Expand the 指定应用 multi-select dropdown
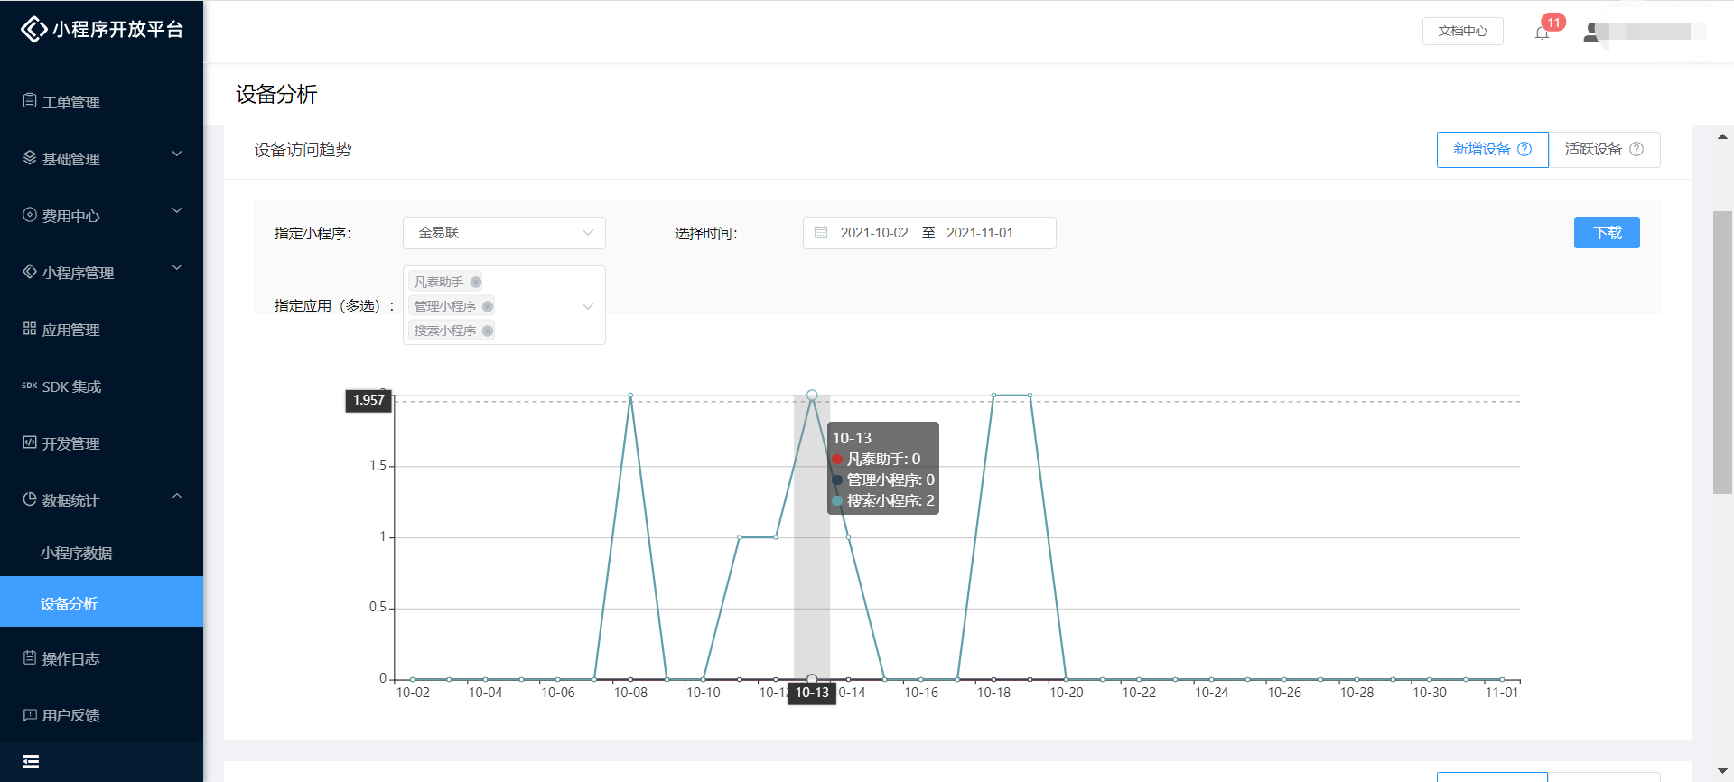This screenshot has height=782, width=1734. (587, 306)
